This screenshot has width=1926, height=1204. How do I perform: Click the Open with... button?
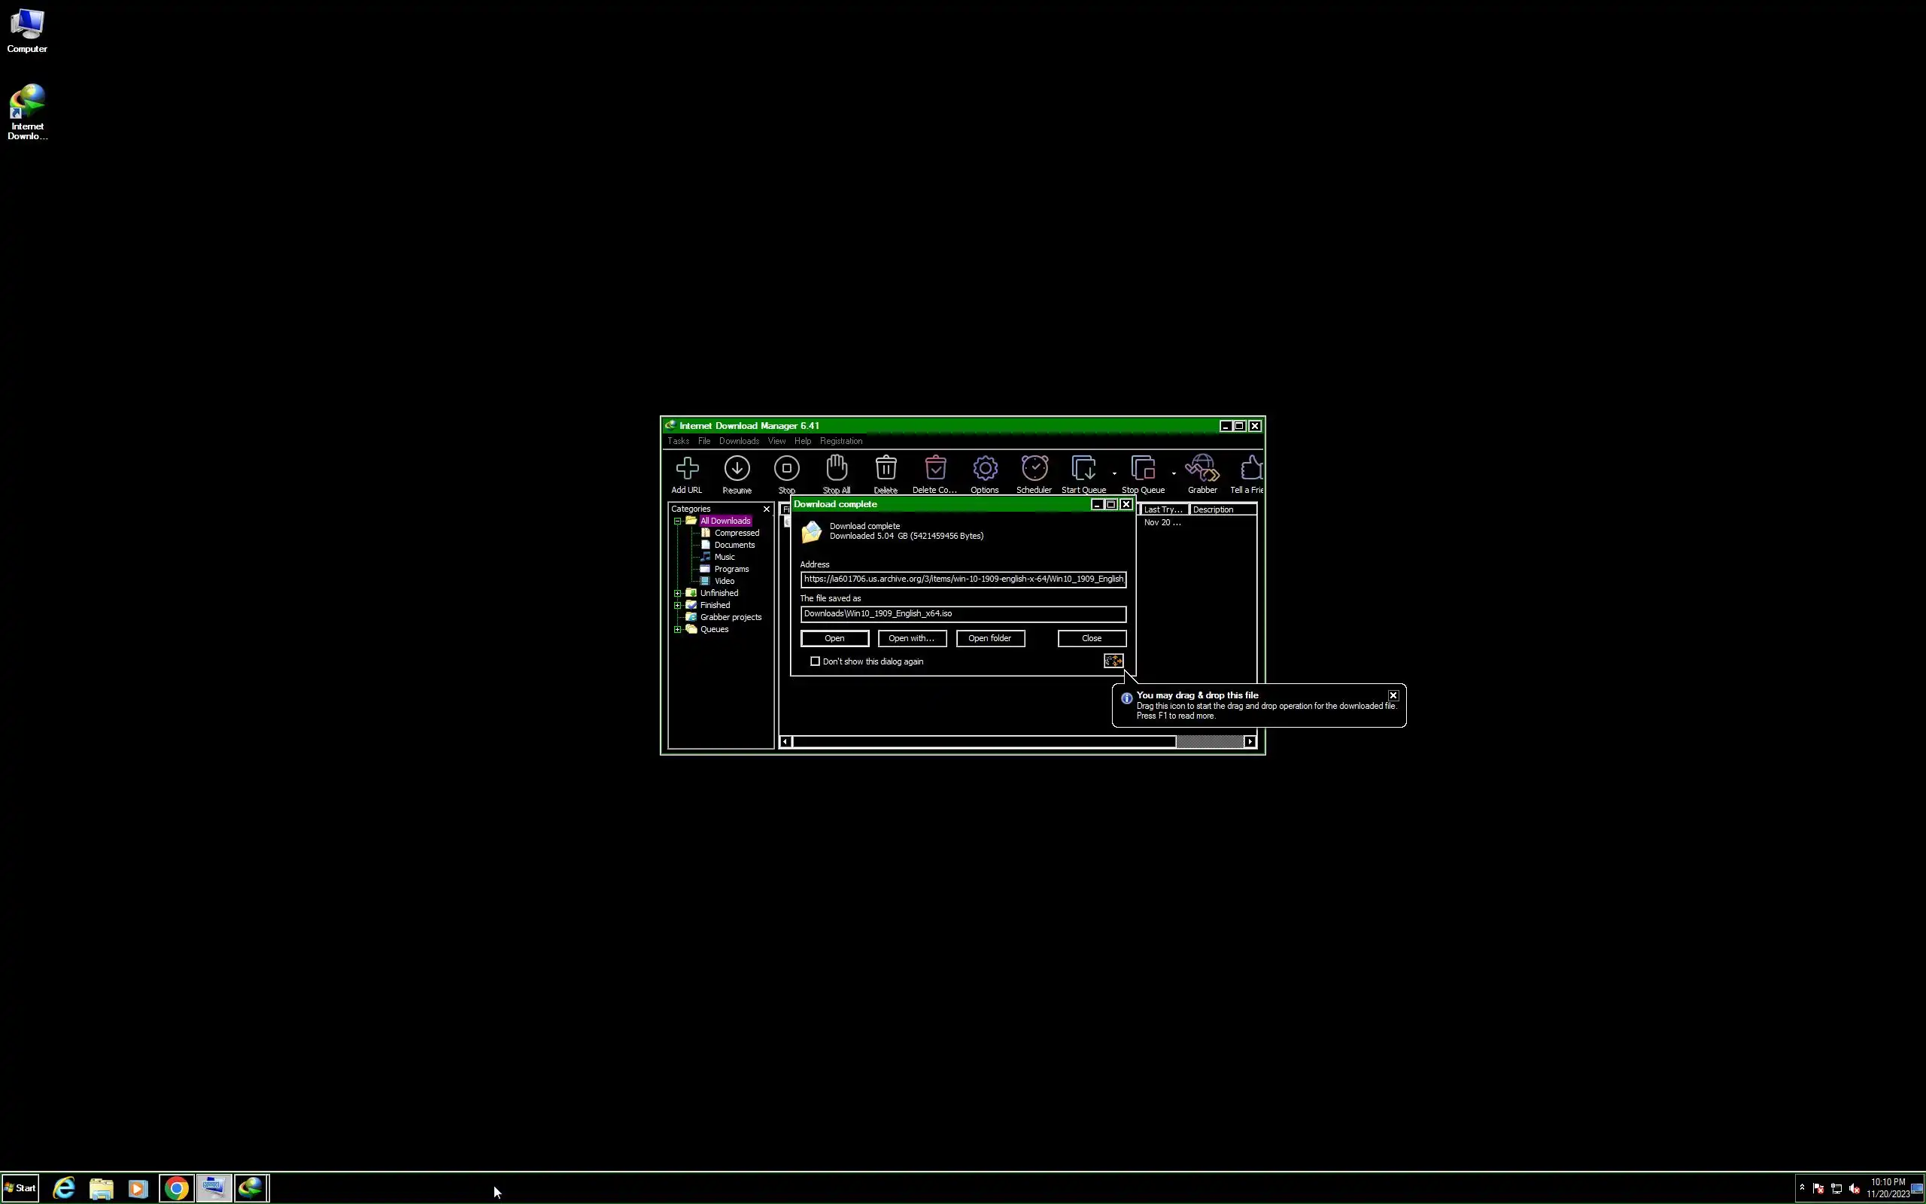911,639
